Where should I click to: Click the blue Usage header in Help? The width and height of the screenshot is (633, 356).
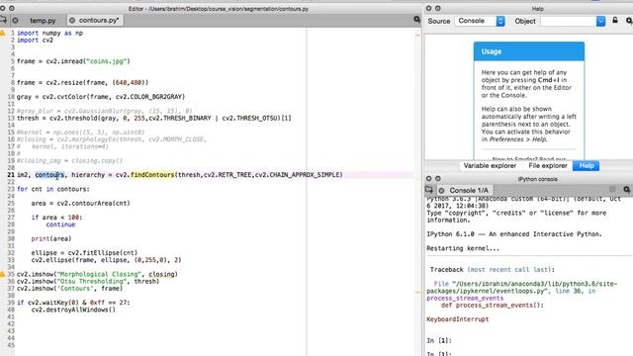coord(529,51)
